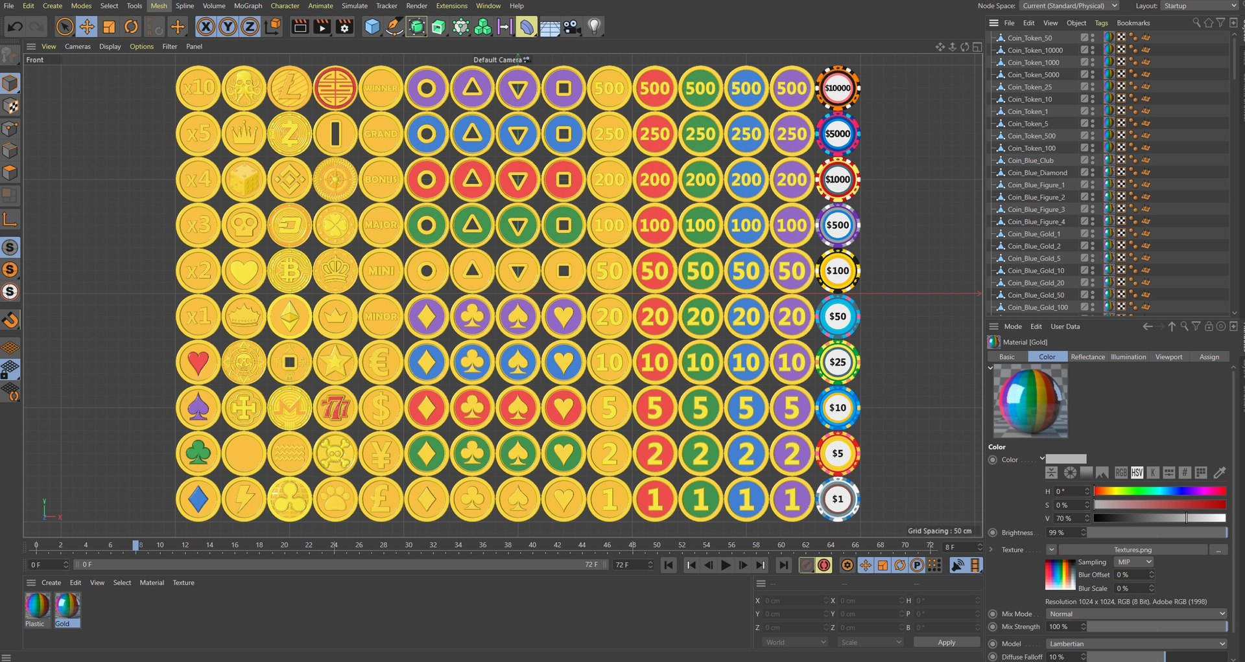Image resolution: width=1245 pixels, height=662 pixels.
Task: Play the animation forward
Action: [726, 565]
